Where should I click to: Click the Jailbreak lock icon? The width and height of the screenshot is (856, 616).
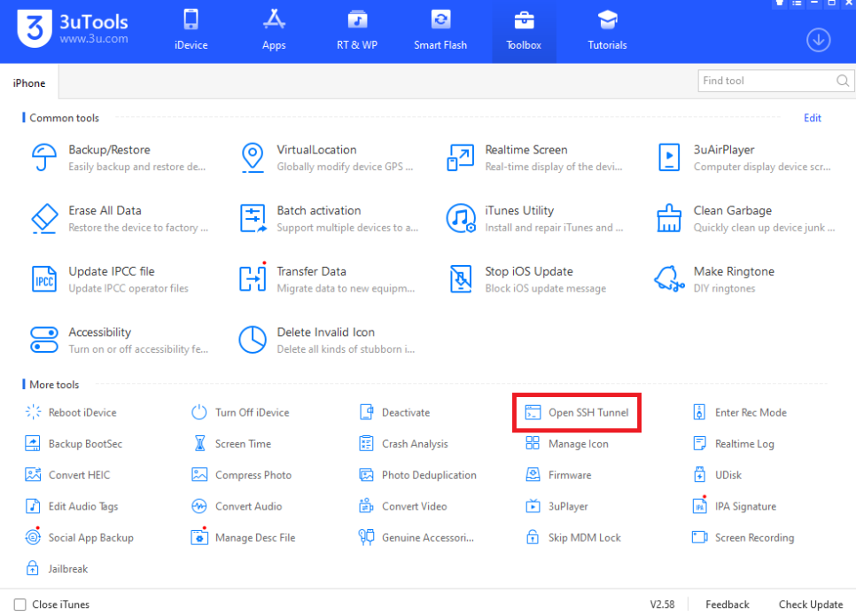pos(33,568)
